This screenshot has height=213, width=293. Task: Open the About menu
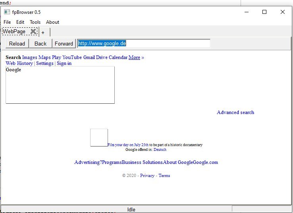(52, 22)
